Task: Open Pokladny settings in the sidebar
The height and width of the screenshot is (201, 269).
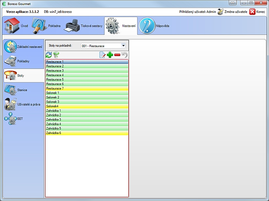Action: pyautogui.click(x=23, y=61)
